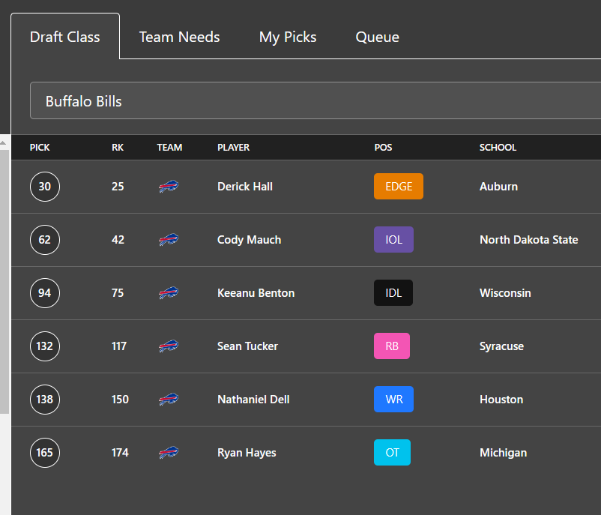Switch to the Draft Class tab

pyautogui.click(x=64, y=37)
